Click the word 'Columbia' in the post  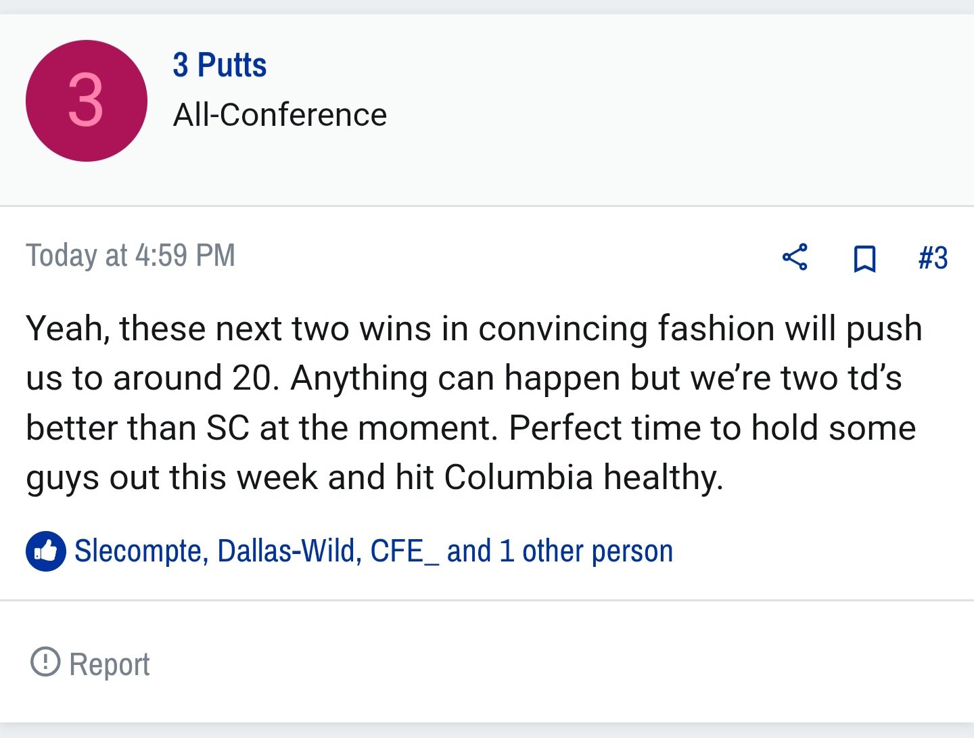point(519,477)
